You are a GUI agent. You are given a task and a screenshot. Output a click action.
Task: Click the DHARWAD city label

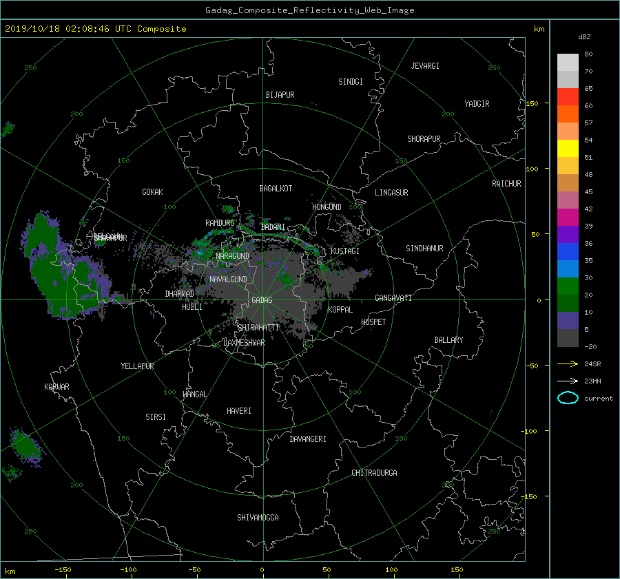(180, 294)
